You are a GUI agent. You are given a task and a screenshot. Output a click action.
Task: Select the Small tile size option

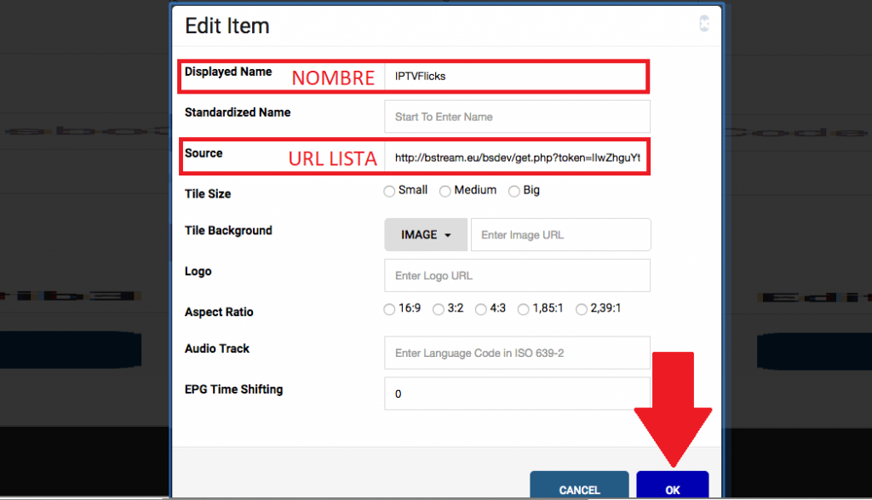pos(389,191)
